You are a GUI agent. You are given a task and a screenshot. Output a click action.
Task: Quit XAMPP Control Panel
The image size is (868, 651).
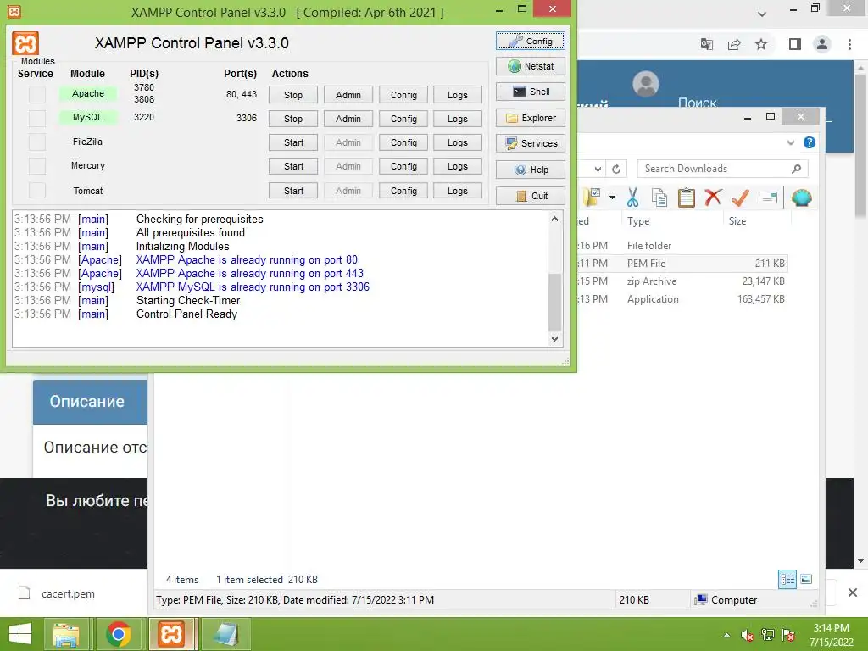531,196
